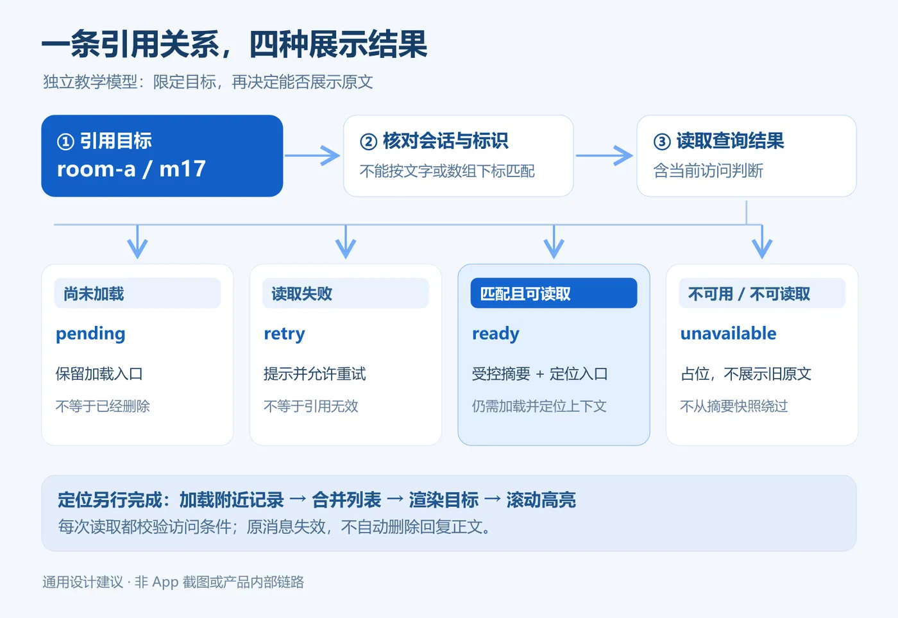Click the line 提示并允许重试
Viewport: 898px width, 618px height.
(314, 373)
